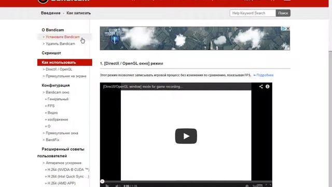Select the Конфигурация sidebar heading

point(56,85)
